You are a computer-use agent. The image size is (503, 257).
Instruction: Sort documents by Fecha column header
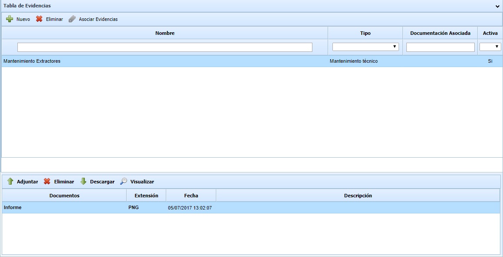191,196
